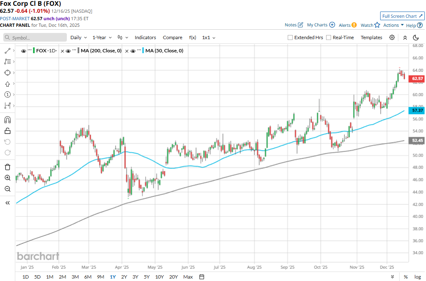Hide the MA (200, Close, 0) line

click(68, 51)
